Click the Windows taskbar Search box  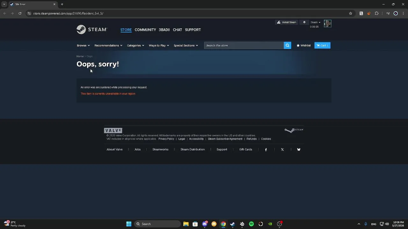pyautogui.click(x=157, y=224)
